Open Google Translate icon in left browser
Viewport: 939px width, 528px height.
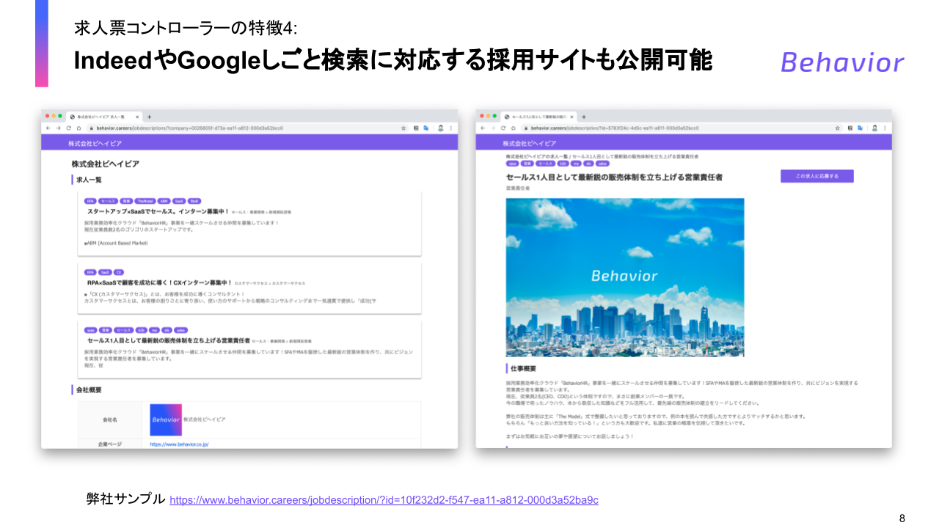(426, 128)
